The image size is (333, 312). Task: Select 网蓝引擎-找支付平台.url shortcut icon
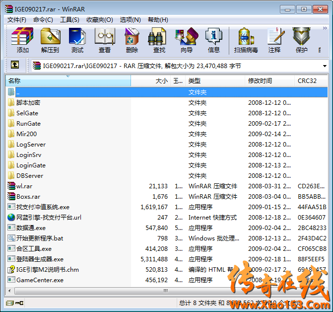(11, 217)
